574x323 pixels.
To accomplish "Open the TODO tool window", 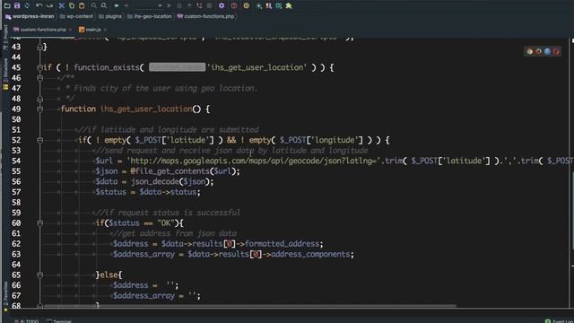I will point(26,321).
